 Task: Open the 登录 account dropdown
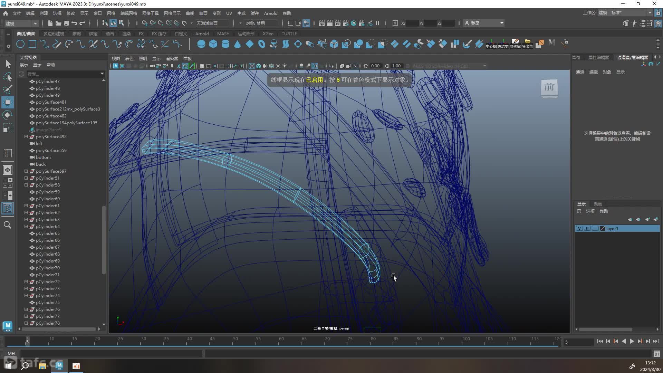(484, 23)
